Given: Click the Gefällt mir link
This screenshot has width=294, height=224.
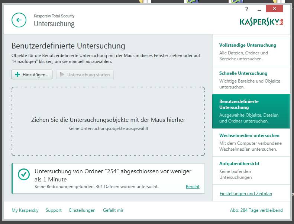Looking at the screenshot, I should click(x=113, y=210).
